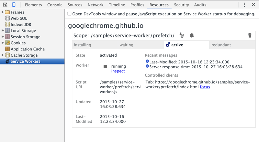
Task: Click the googlechrome.github.io origin heading
Action: [x=106, y=26]
